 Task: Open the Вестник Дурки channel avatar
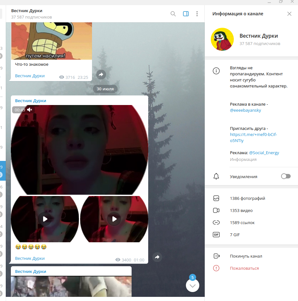click(222, 39)
